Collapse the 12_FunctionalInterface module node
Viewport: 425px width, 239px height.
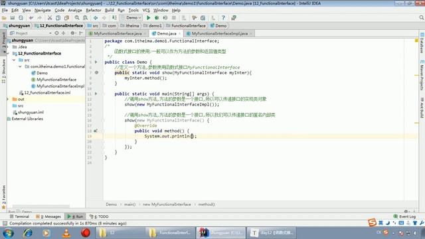click(x=8, y=53)
